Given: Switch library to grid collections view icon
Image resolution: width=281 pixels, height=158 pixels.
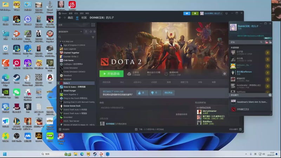Looking at the screenshot, I should click(93, 25).
